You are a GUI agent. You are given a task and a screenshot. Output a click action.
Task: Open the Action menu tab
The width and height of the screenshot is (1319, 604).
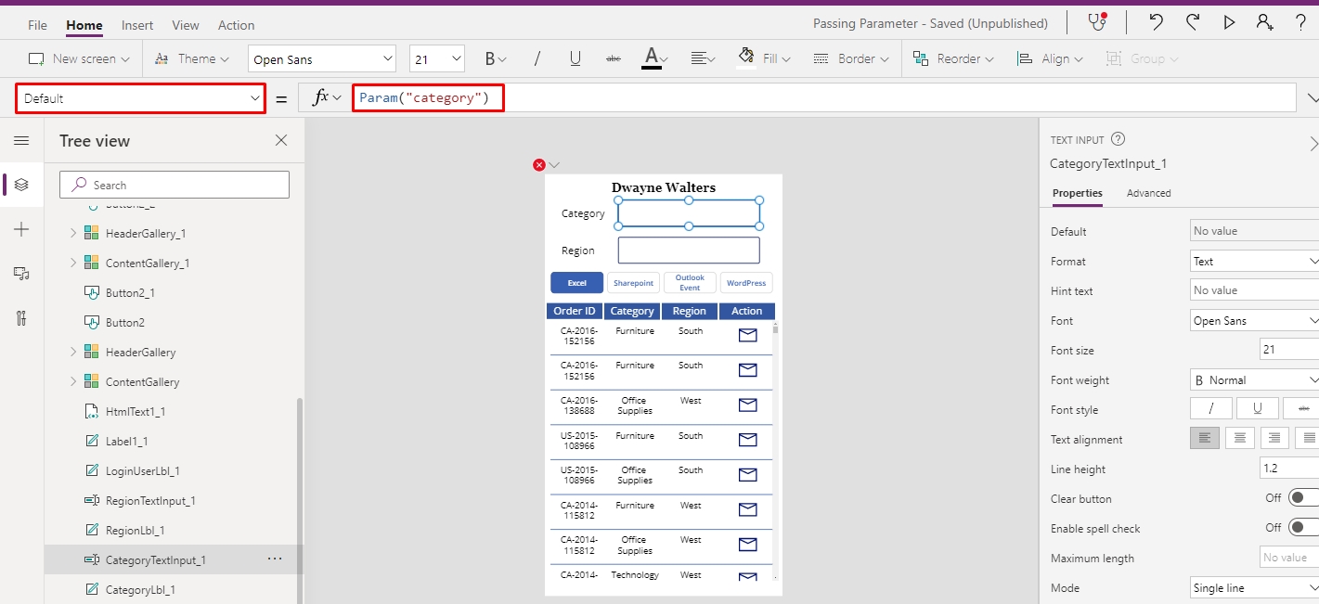[x=236, y=25]
